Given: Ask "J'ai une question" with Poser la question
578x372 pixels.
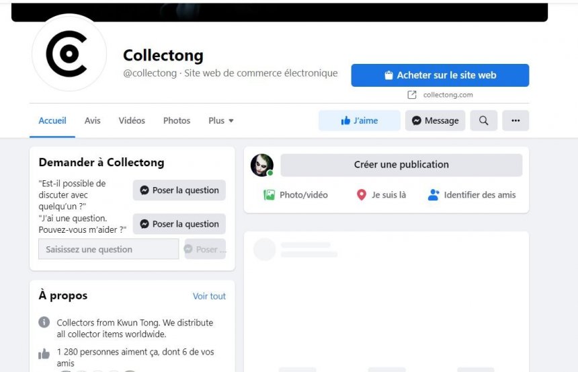Looking at the screenshot, I should [x=179, y=224].
